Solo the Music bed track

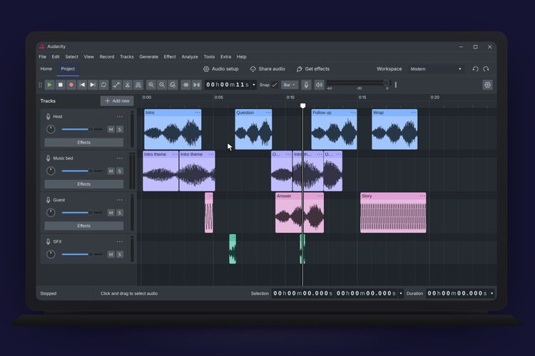120,171
